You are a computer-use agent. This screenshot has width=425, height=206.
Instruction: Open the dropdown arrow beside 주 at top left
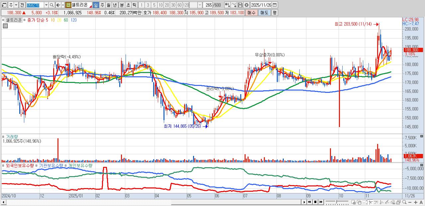point(16,5)
